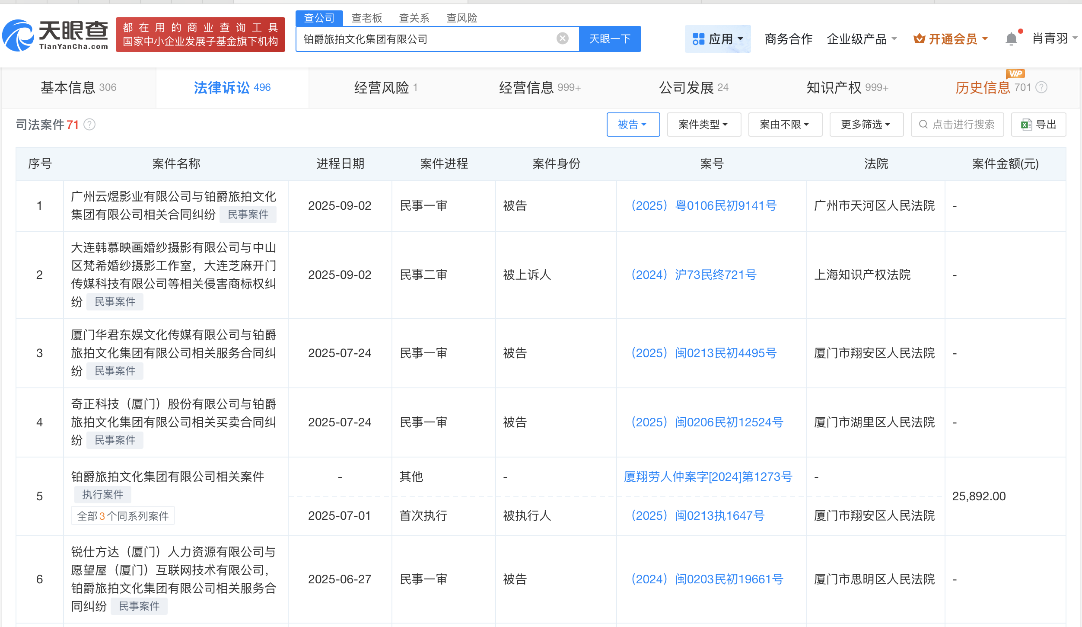Click 铂爵旅拍文化集团有限公司相关案件 in row 5

click(x=168, y=477)
